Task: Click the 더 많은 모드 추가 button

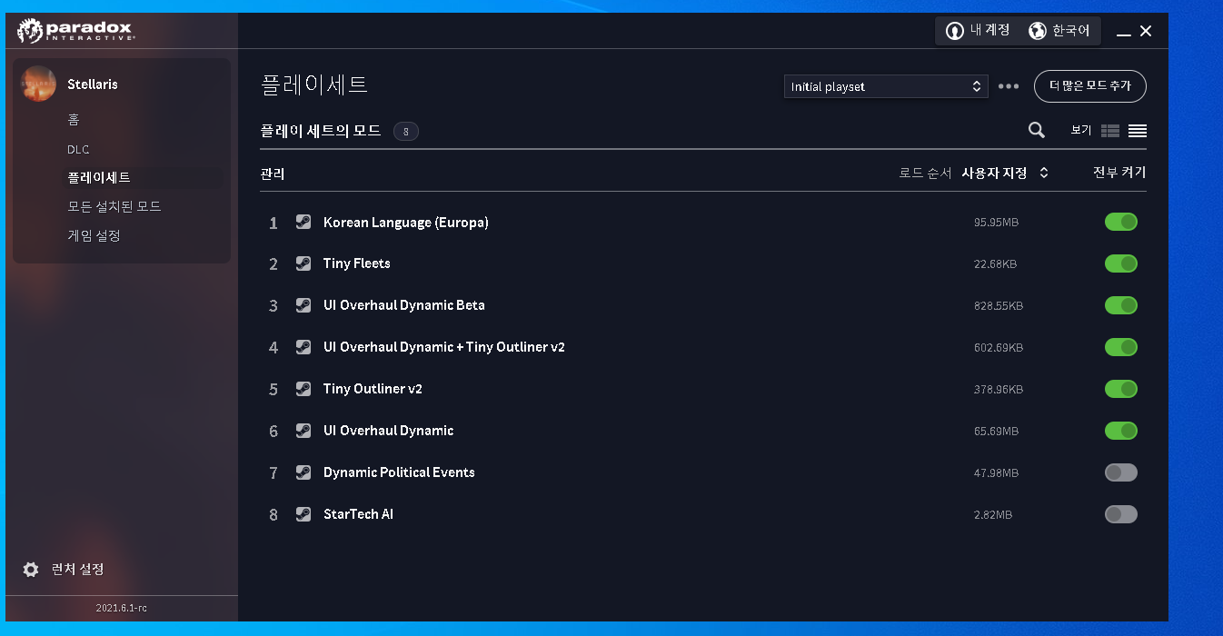Action: [x=1090, y=86]
